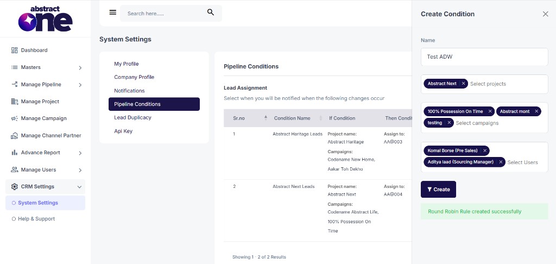556x264 pixels.
Task: Click the Masters list icon
Action: coord(15,67)
